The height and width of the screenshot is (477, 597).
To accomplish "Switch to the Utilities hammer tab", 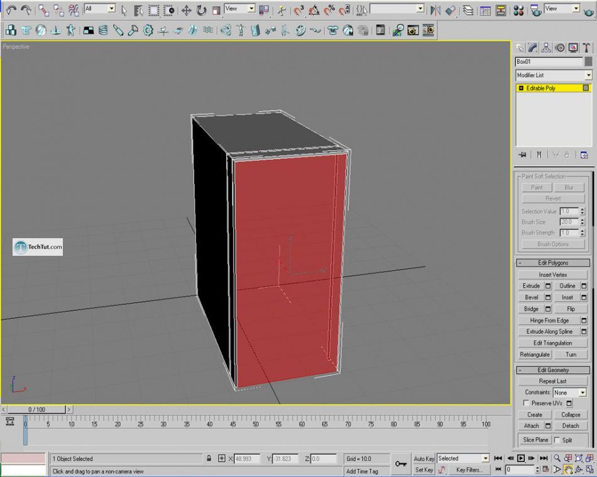I will pyautogui.click(x=586, y=48).
